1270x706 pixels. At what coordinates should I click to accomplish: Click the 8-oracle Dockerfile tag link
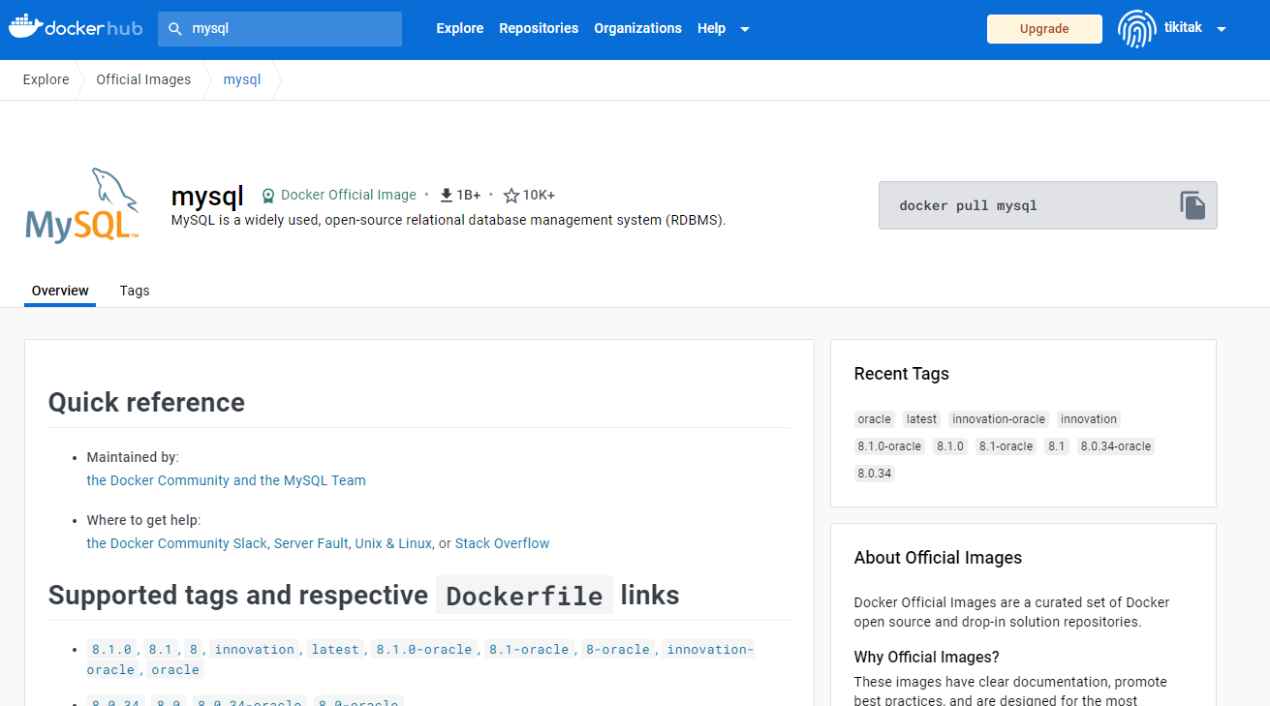pyautogui.click(x=618, y=650)
